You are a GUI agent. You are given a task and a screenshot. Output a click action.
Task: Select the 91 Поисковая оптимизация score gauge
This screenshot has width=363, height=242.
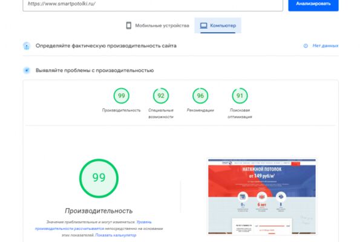[240, 96]
